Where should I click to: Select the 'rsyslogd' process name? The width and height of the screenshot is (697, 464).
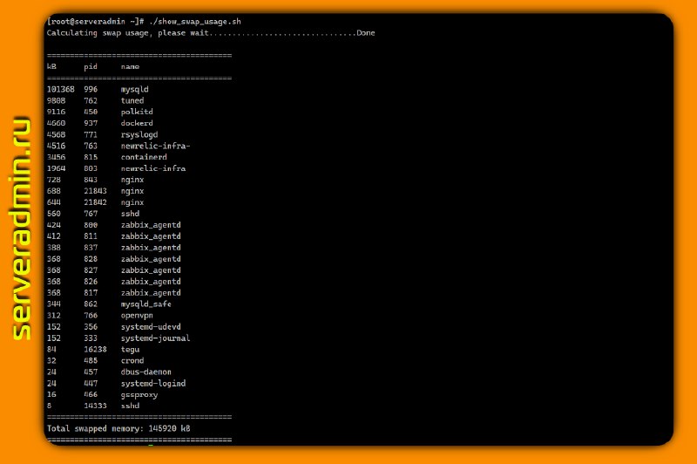pyautogui.click(x=139, y=135)
